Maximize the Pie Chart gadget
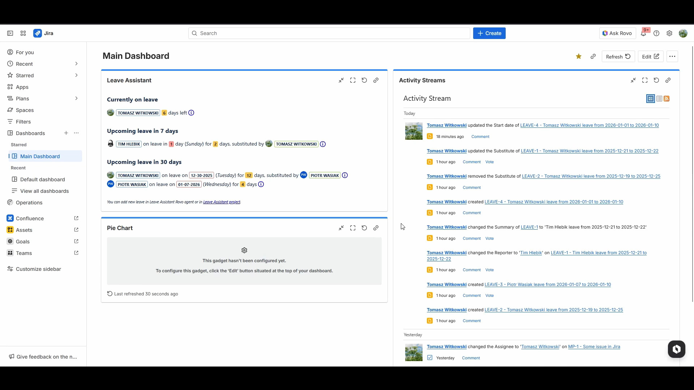Image resolution: width=694 pixels, height=390 pixels. pos(353,228)
